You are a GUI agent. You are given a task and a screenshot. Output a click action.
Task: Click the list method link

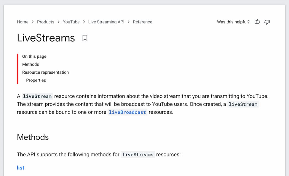click(20, 168)
